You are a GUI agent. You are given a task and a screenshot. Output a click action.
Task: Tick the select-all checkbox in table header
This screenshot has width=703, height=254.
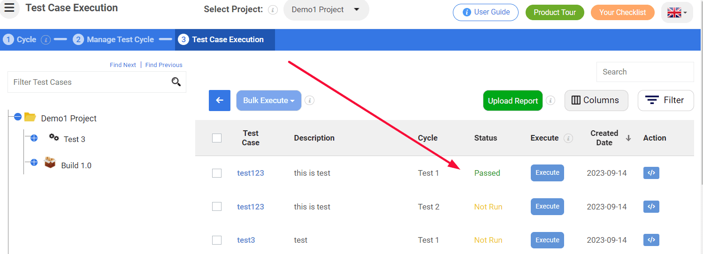tap(217, 138)
